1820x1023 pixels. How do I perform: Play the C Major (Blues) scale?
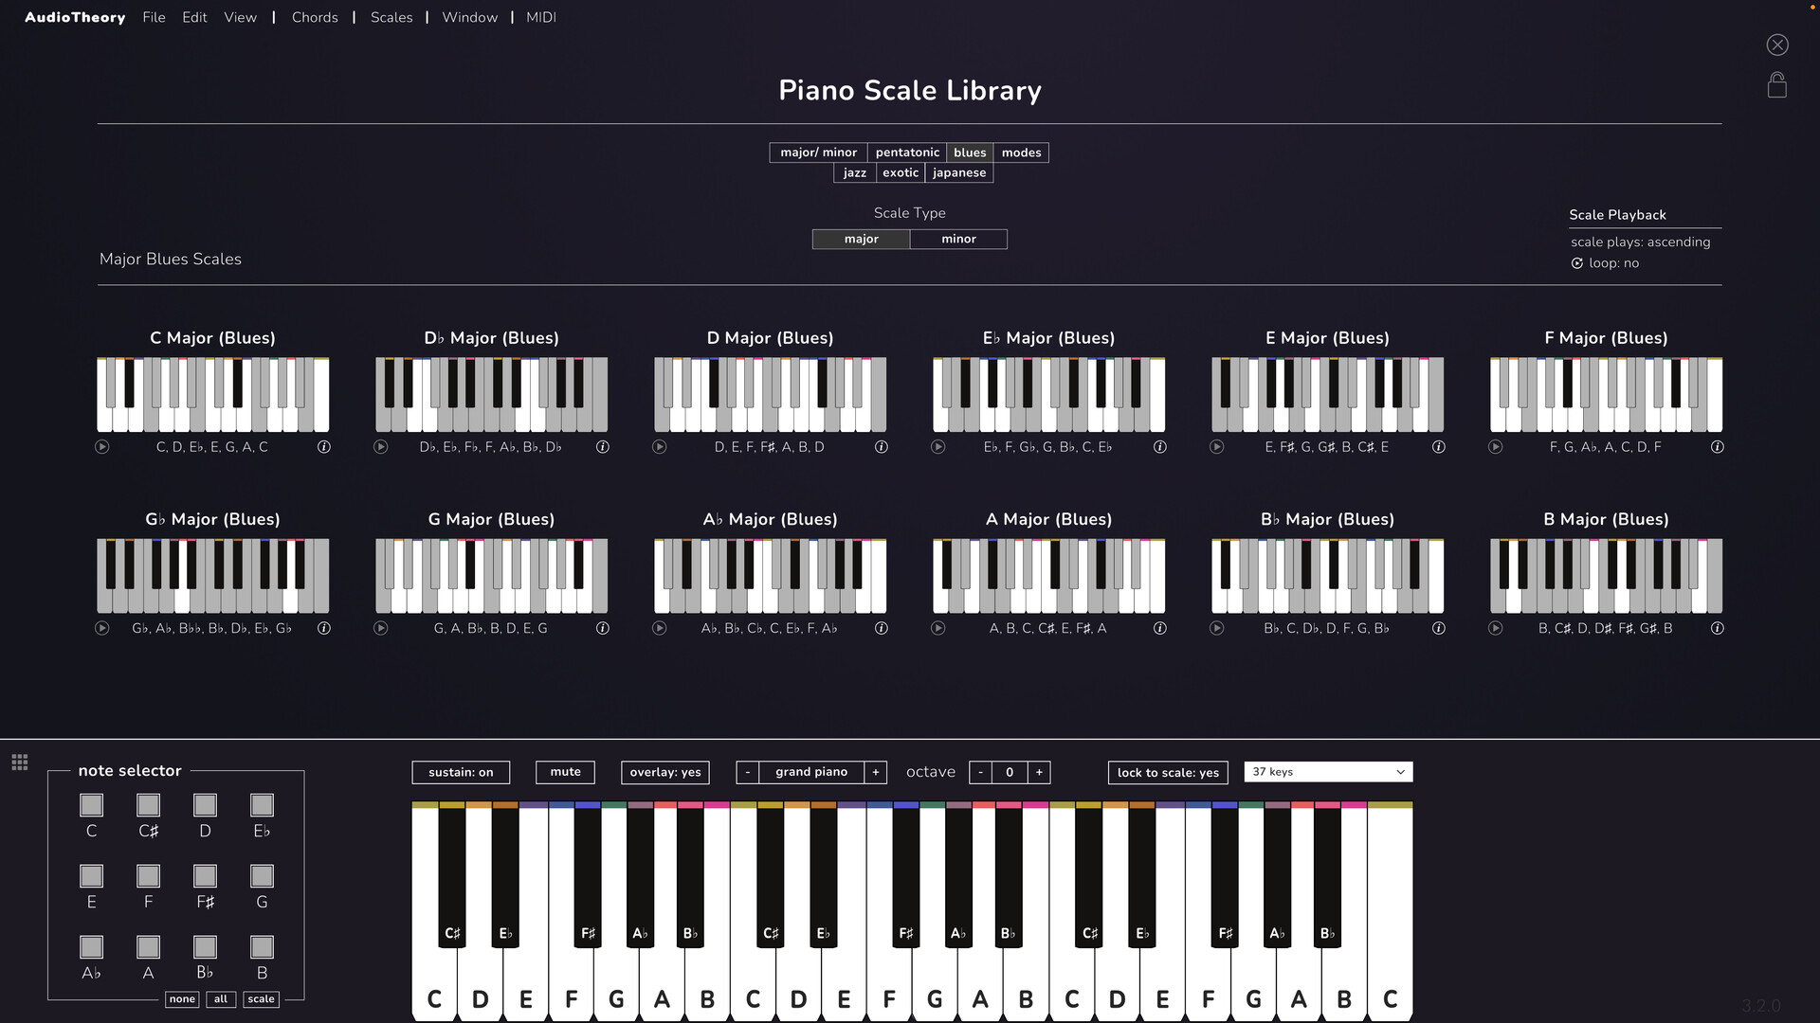(102, 447)
